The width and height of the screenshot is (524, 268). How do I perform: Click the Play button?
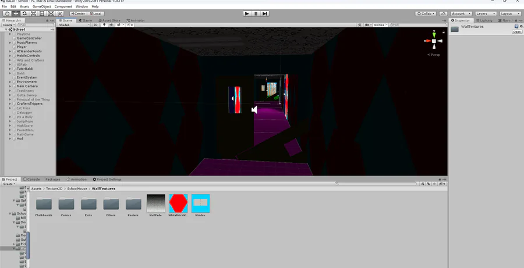(247, 14)
